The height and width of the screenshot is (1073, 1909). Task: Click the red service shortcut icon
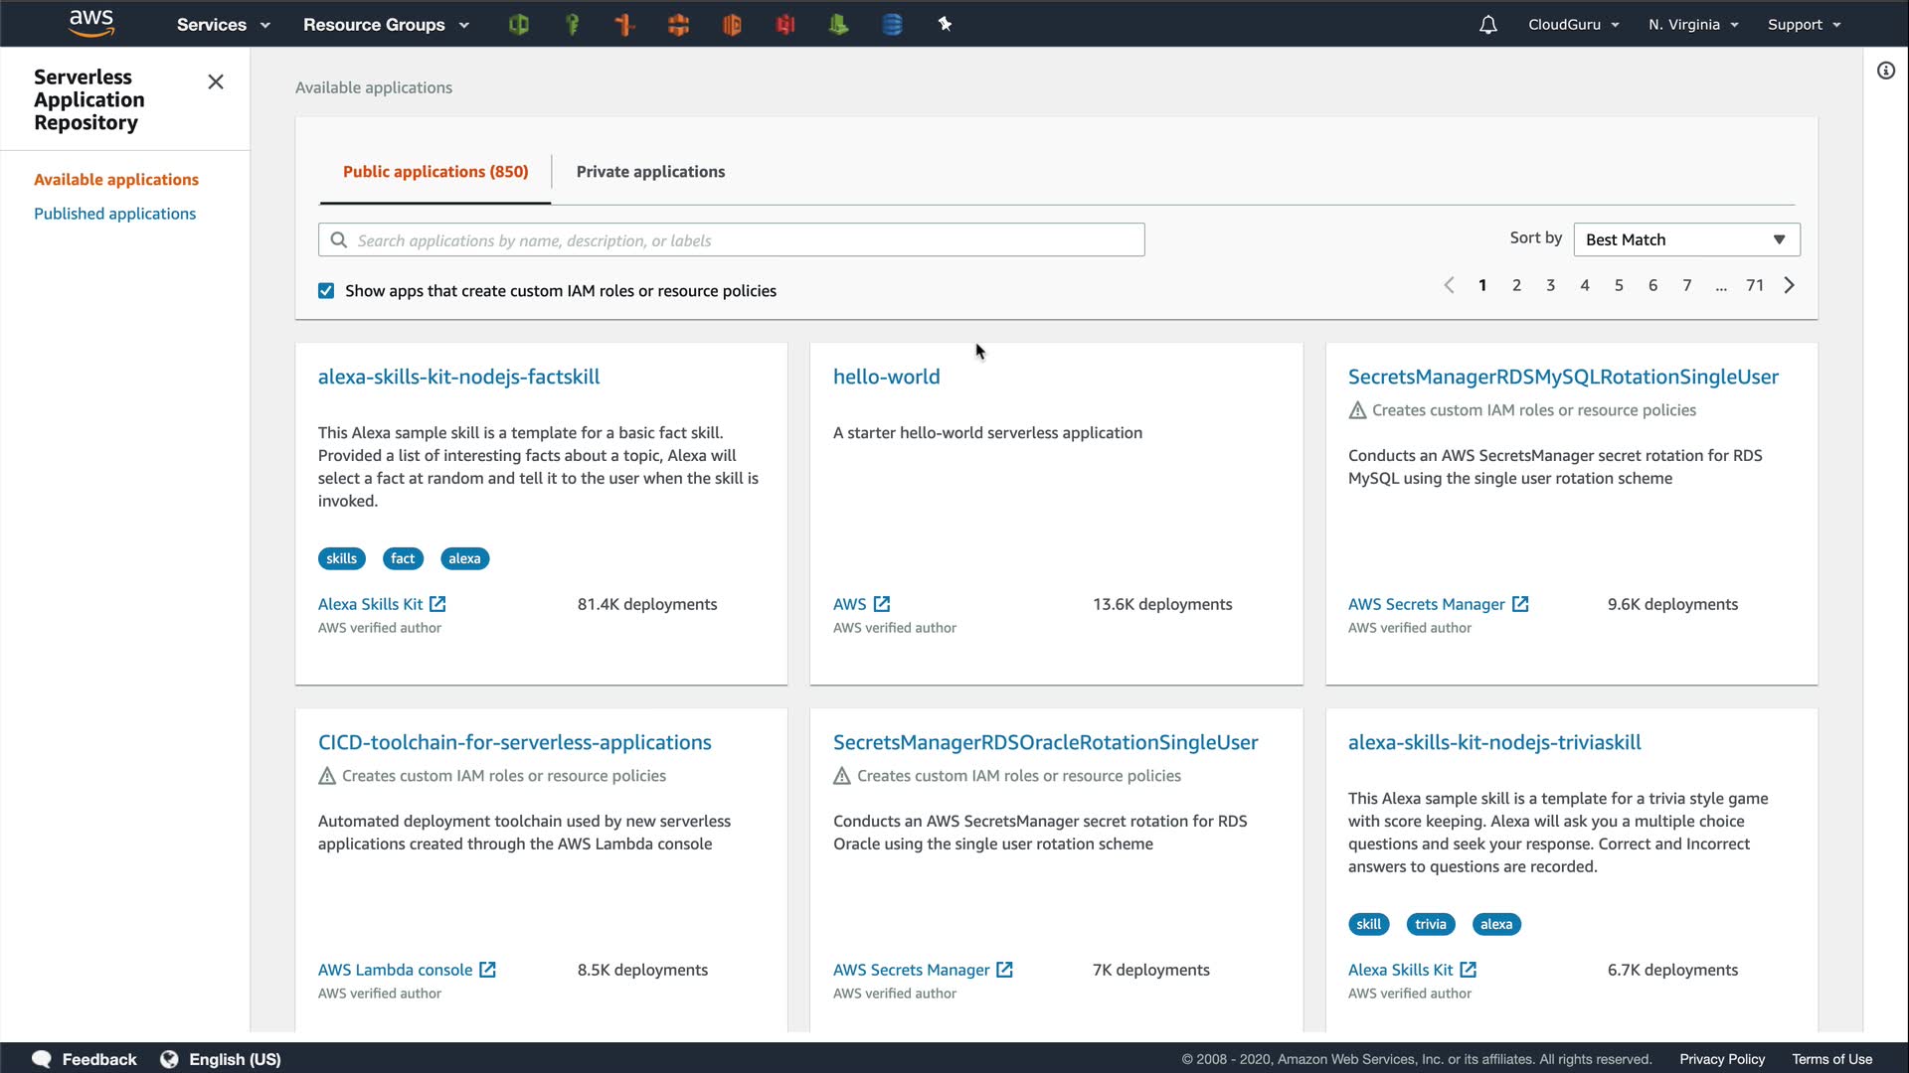pos(785,25)
